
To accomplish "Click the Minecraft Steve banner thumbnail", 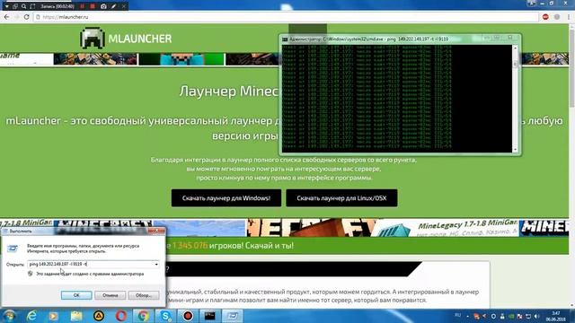I will 181,59.
